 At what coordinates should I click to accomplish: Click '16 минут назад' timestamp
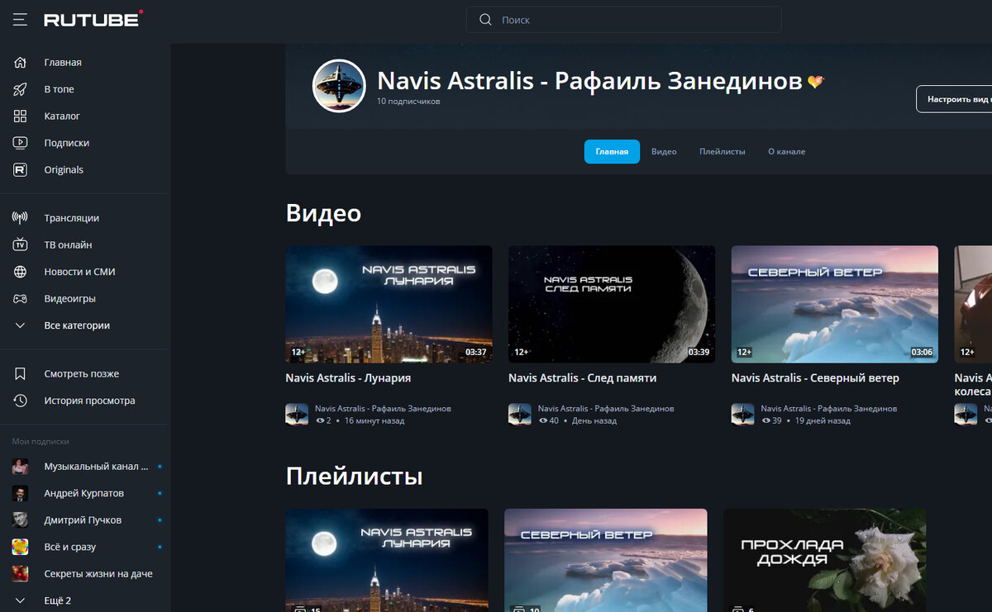pyautogui.click(x=374, y=421)
